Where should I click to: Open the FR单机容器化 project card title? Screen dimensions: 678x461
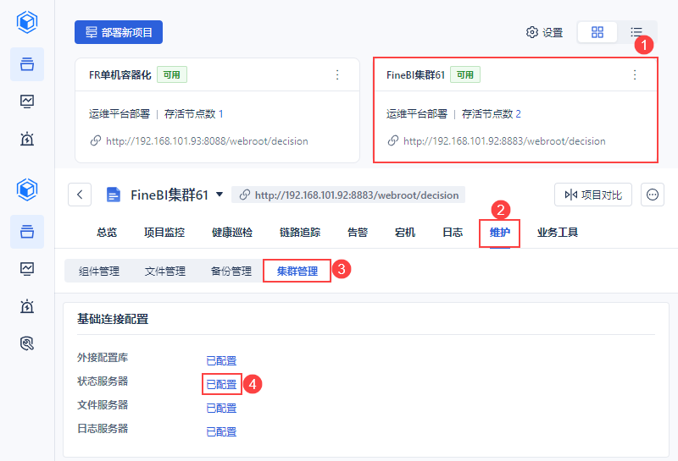[120, 75]
